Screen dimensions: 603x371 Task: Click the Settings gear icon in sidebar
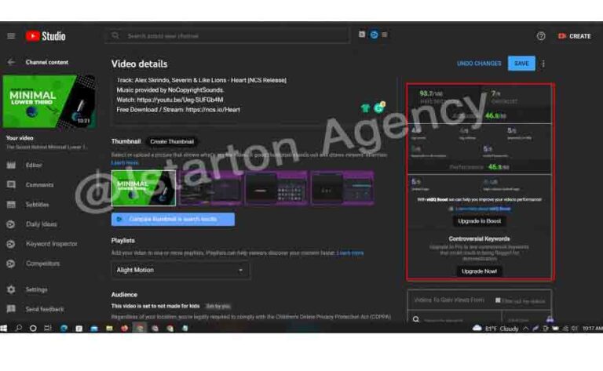click(x=11, y=289)
